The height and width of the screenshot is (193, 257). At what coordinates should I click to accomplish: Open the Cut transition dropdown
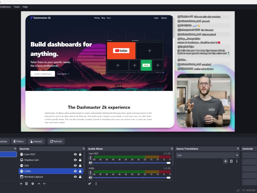207,155
